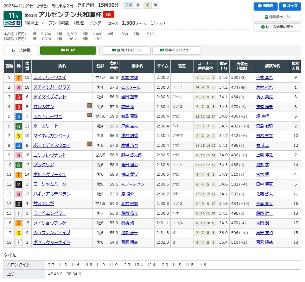This screenshot has height=282, width=305.
Task: Click the レース映像 label tab
Action: click(x=21, y=50)
